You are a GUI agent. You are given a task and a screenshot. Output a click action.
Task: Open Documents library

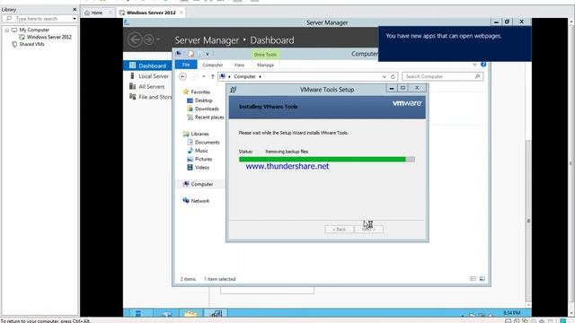click(204, 142)
